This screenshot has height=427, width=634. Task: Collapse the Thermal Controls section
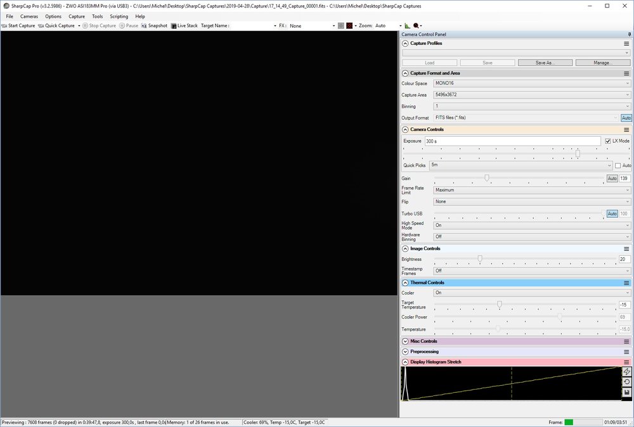[x=405, y=283]
